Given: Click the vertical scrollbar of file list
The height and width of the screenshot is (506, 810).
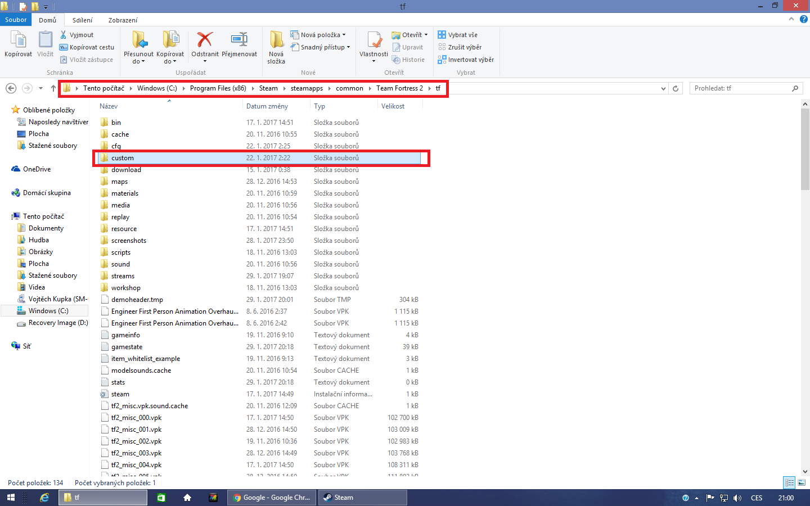Looking at the screenshot, I should 805,149.
